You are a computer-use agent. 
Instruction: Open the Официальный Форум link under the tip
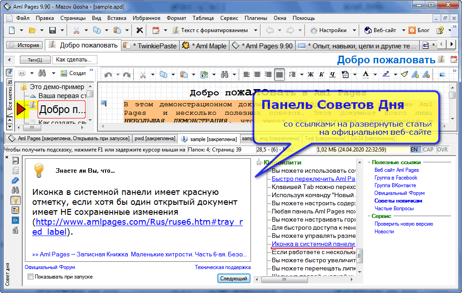pos(50,267)
